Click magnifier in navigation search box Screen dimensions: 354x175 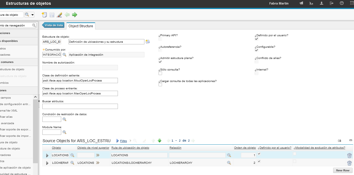click(x=34, y=25)
